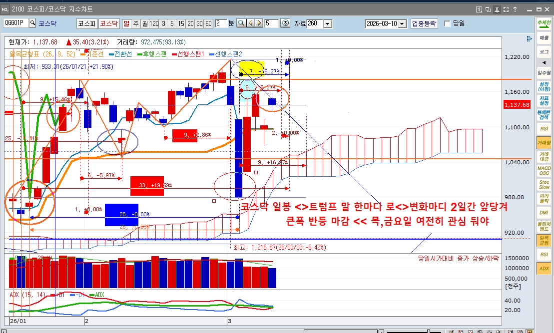Click the stock code input field QGG01P
Image resolution: width=554 pixels, height=333 pixels.
[x=15, y=23]
